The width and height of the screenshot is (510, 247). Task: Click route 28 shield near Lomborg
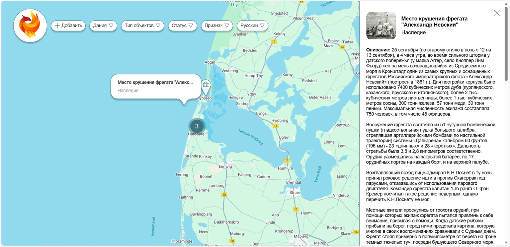coord(224,195)
